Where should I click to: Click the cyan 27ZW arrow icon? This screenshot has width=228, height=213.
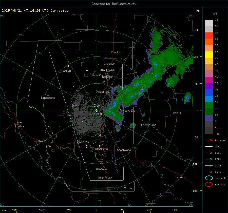click(209, 159)
